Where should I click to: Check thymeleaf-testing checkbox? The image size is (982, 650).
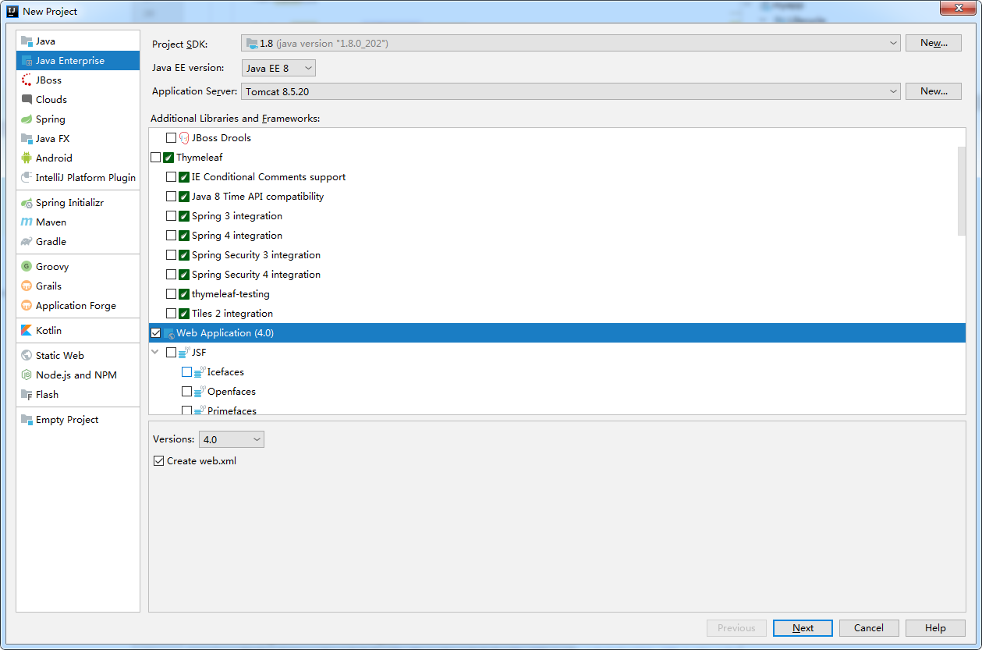click(x=171, y=293)
